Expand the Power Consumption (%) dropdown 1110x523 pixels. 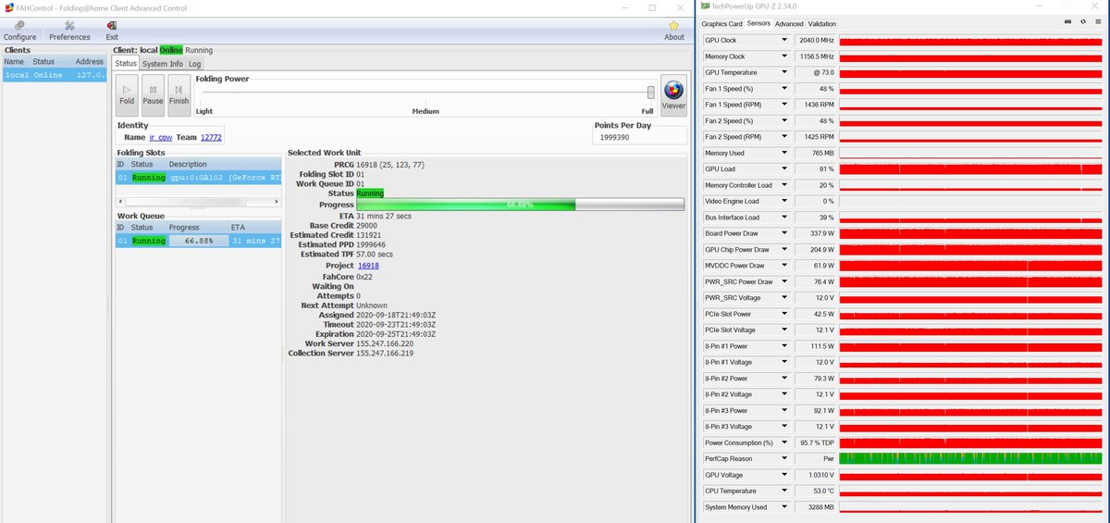(784, 442)
